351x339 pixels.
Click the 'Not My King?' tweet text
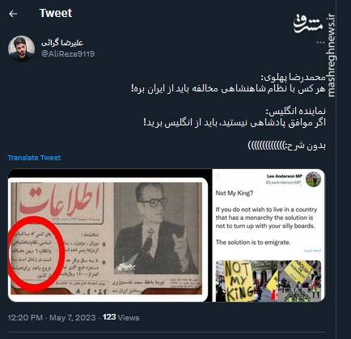(x=235, y=193)
